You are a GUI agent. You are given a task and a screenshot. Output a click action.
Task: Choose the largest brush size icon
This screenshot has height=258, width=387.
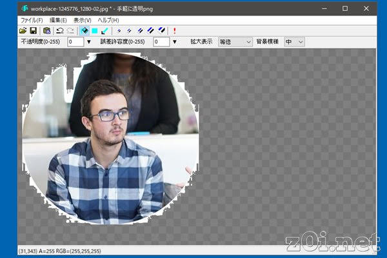(x=161, y=30)
